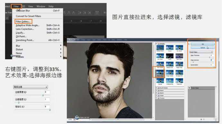
Task: Select the Cutout filter thumbnail
Action: [170, 48]
